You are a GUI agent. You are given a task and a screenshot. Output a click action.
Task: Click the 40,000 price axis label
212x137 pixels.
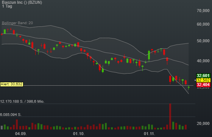coord(203,61)
